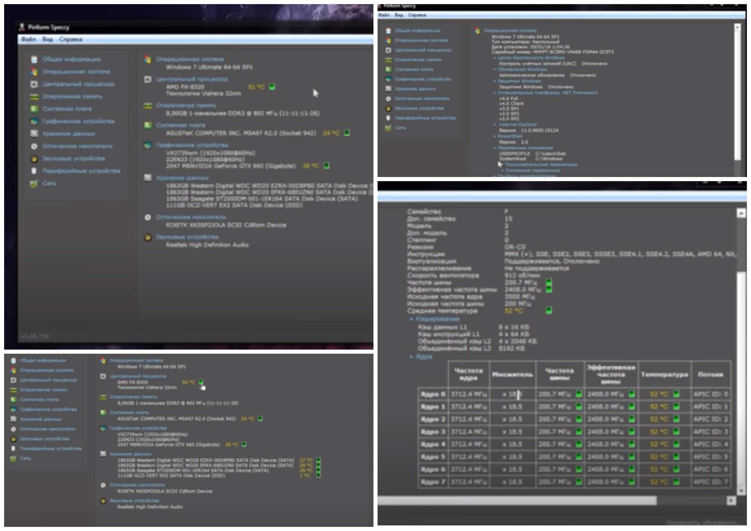Click top-left window's 24 °C motherboard temperature icon
The width and height of the screenshot is (751, 531).
click(x=347, y=133)
